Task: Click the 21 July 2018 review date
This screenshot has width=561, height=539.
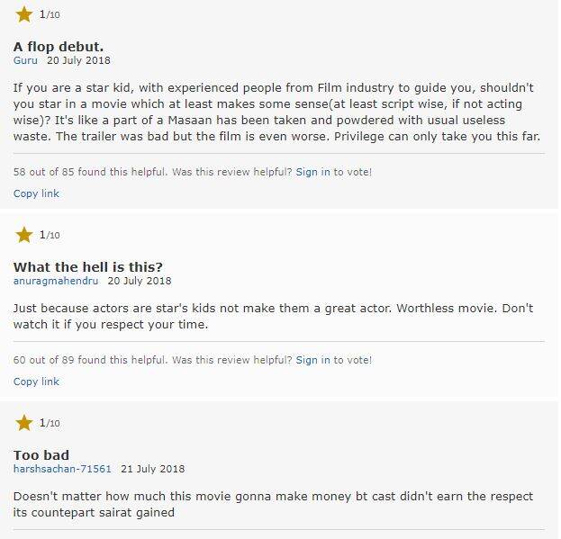Action: point(153,469)
